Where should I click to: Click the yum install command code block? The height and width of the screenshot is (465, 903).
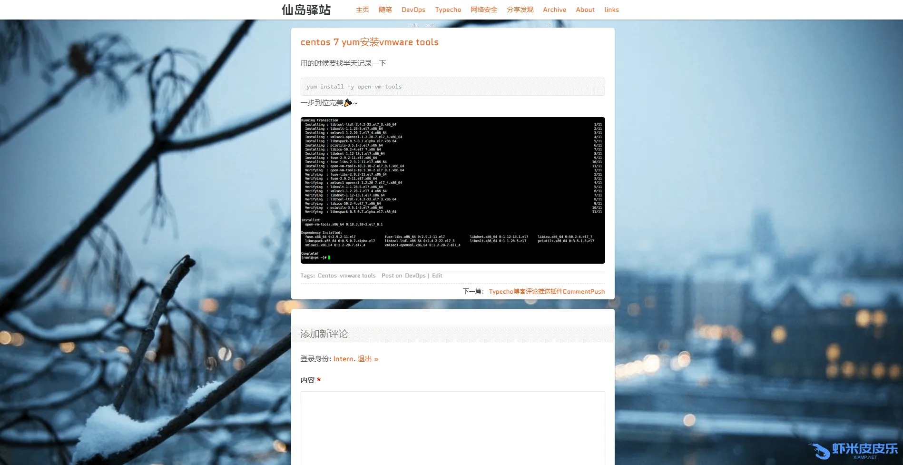(x=452, y=87)
